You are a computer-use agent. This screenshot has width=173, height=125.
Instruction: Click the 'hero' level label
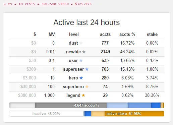click(73, 78)
